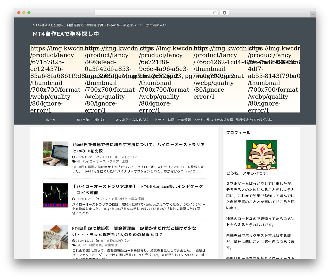This screenshot has width=330, height=279.
Task: Open article 【ハイローオーストラリア攻略】 MT4用HighLow表示インジケータ
Action: pos(138,189)
